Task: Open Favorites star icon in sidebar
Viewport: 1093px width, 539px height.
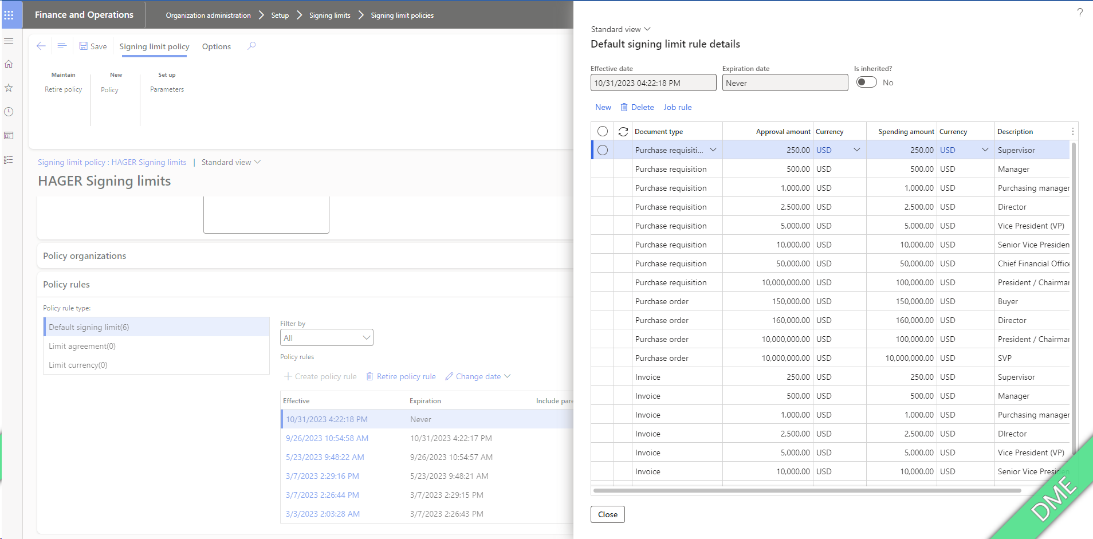Action: (9, 88)
